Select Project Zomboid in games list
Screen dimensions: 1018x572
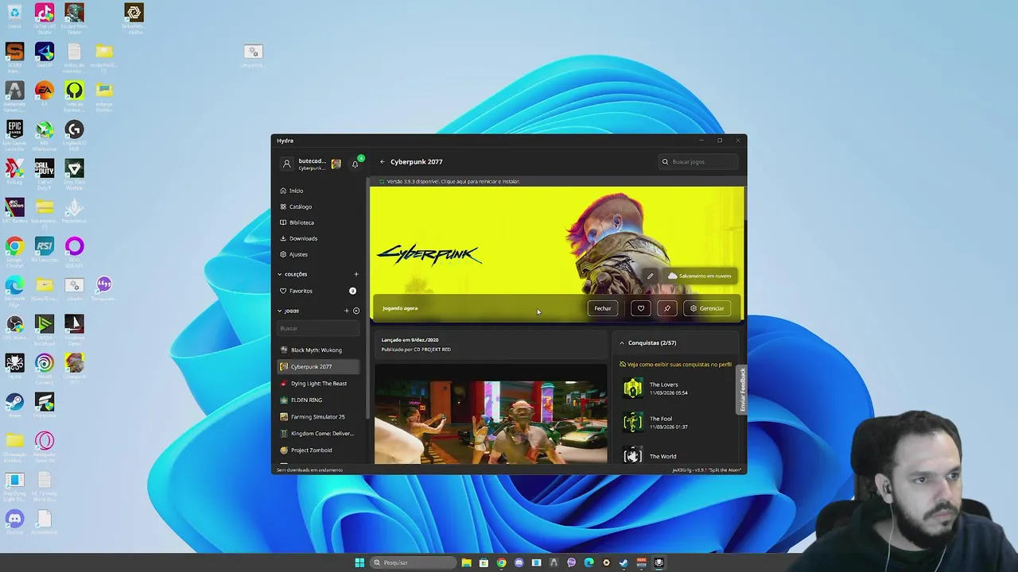(x=318, y=450)
